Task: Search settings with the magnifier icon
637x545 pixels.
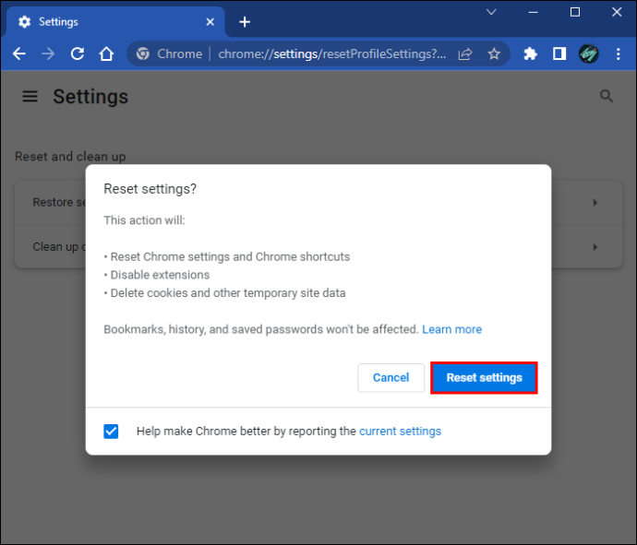Action: (607, 96)
